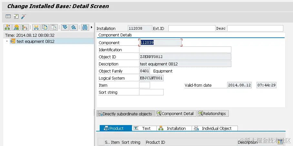Click the Directly subordinate objects button
The width and height of the screenshot is (293, 146).
point(126,114)
